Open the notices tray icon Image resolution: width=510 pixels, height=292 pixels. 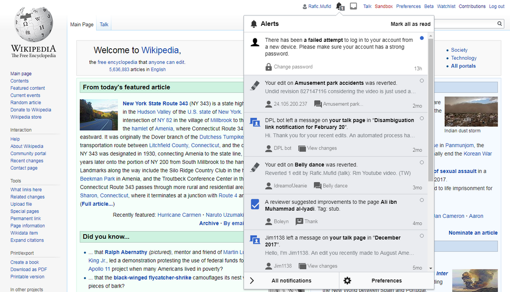pos(353,6)
